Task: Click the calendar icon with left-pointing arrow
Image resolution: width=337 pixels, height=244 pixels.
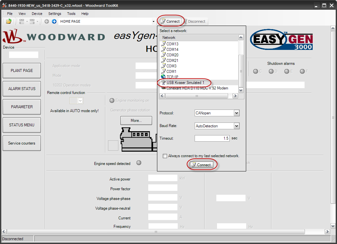Action: coord(21,21)
